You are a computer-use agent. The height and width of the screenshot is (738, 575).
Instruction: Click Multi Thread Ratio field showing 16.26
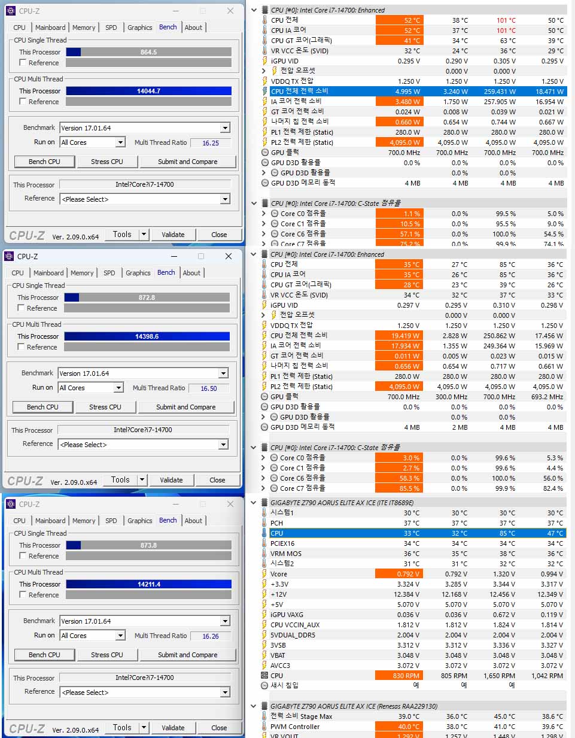211,636
